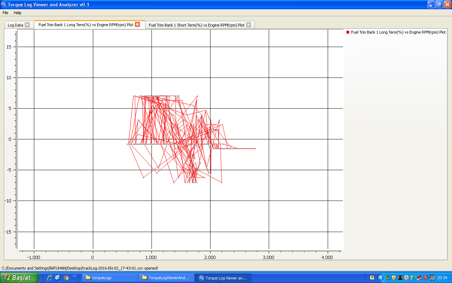452x283 pixels.
Task: Expand hidden system tray icons arrow
Action: (x=381, y=278)
